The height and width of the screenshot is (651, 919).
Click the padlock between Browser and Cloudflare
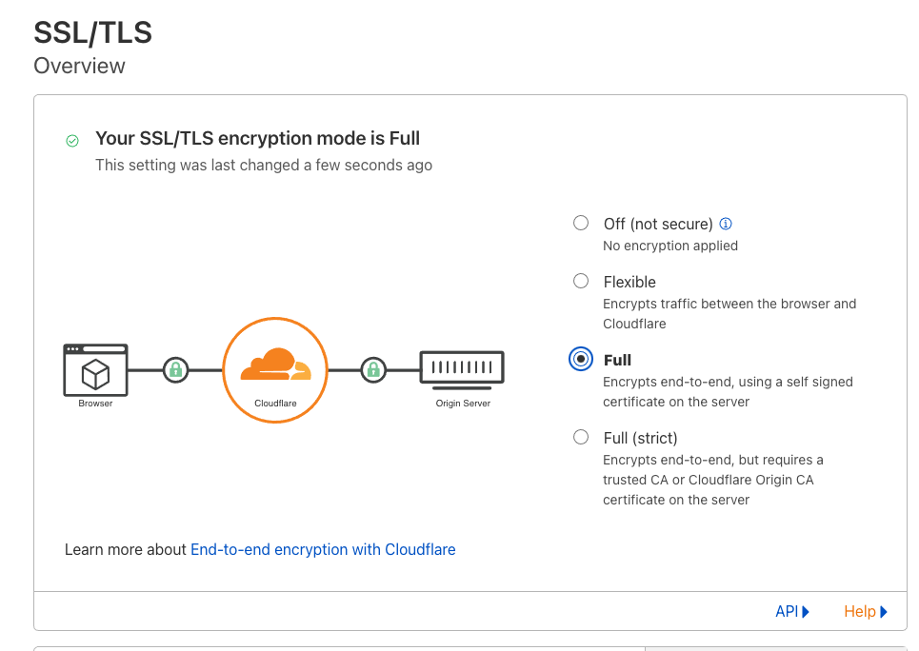click(x=175, y=369)
